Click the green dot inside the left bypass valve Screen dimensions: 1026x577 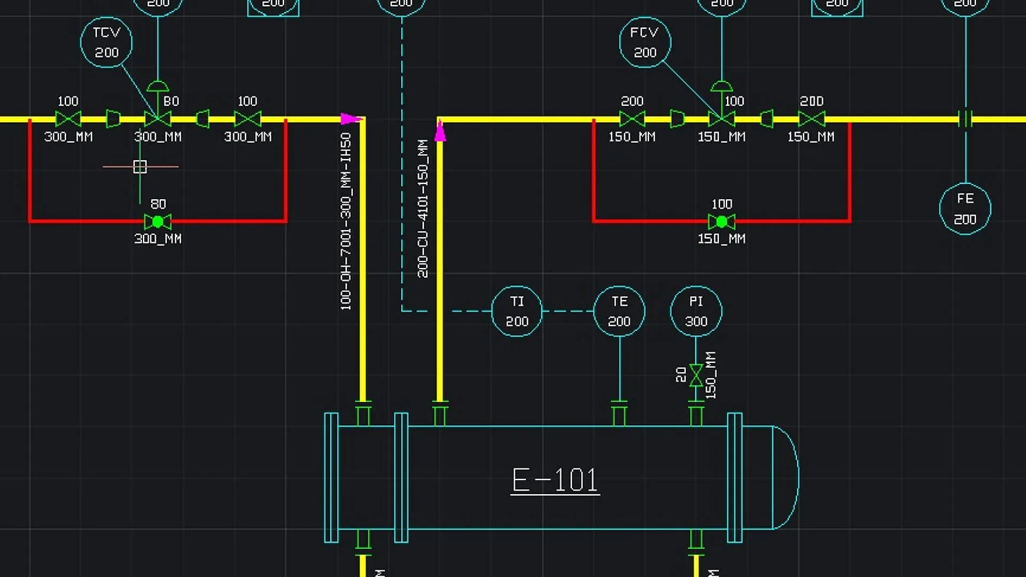[158, 221]
